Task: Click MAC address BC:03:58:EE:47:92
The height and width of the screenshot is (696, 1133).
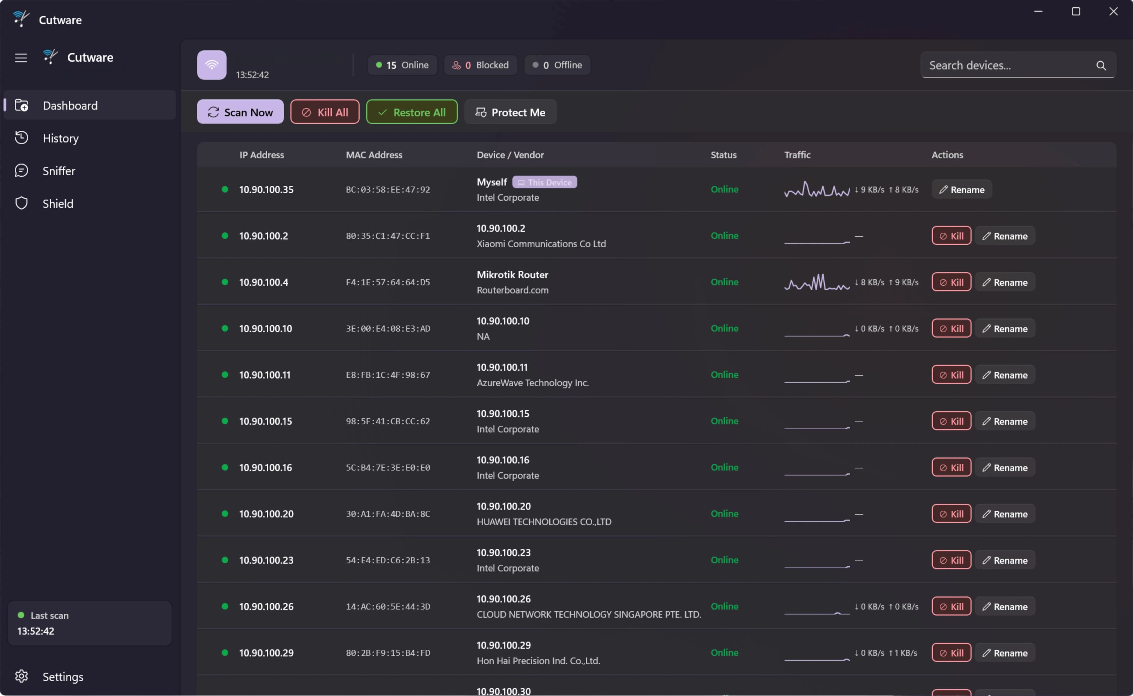Action: [x=388, y=190]
